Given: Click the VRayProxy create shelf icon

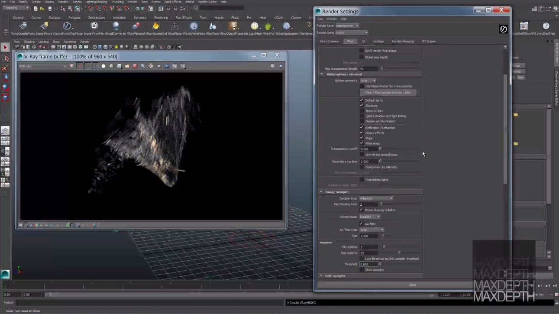Looking at the screenshot, I should 23,26.
